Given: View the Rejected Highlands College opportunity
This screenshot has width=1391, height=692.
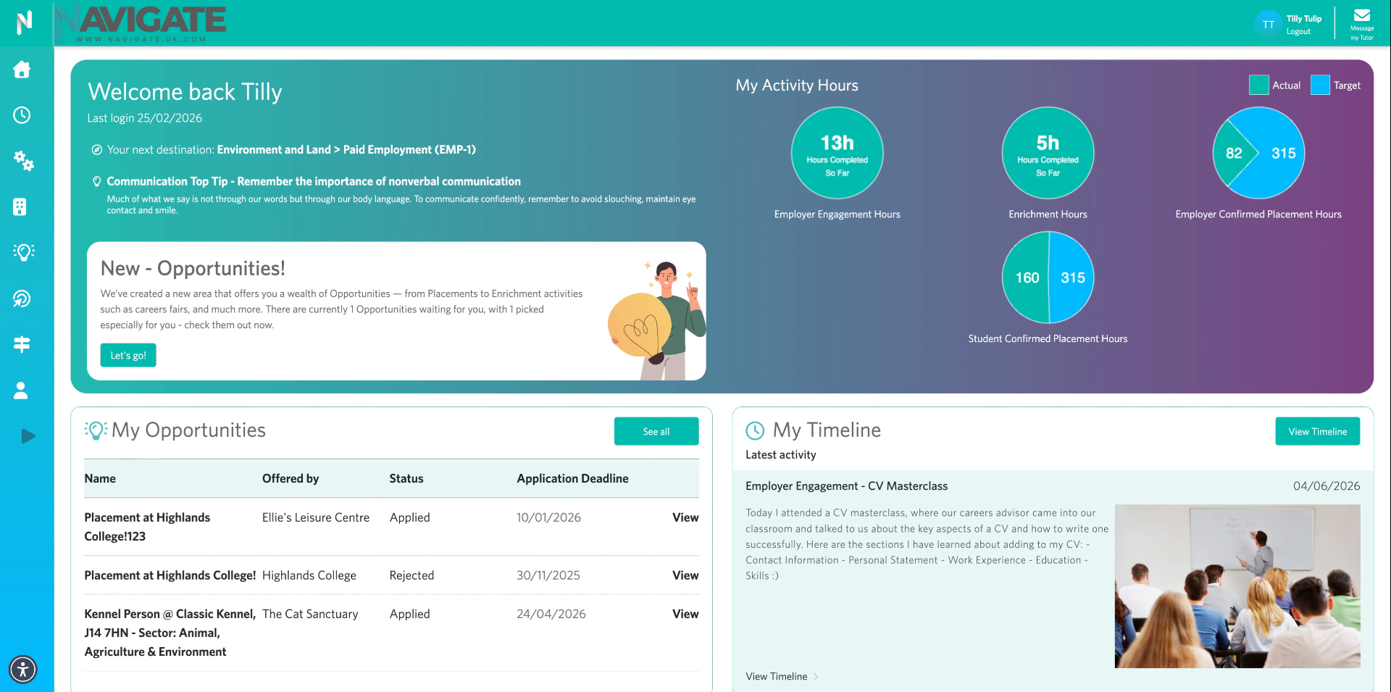Looking at the screenshot, I should [x=685, y=575].
